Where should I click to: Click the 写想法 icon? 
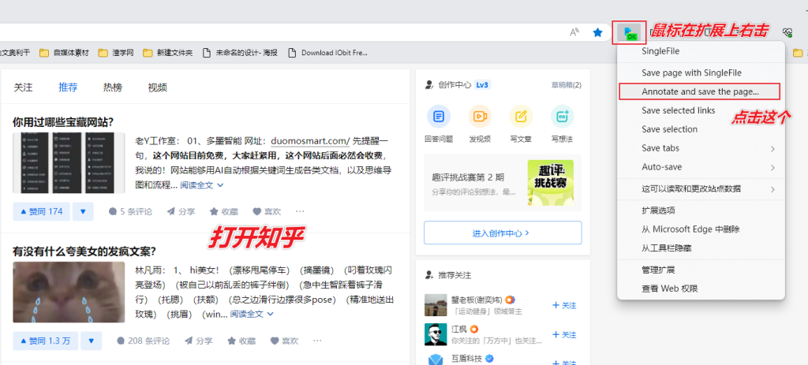(562, 116)
